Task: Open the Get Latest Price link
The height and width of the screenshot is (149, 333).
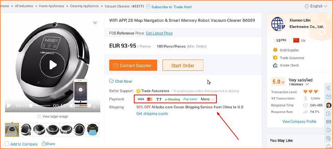Action: (159, 33)
